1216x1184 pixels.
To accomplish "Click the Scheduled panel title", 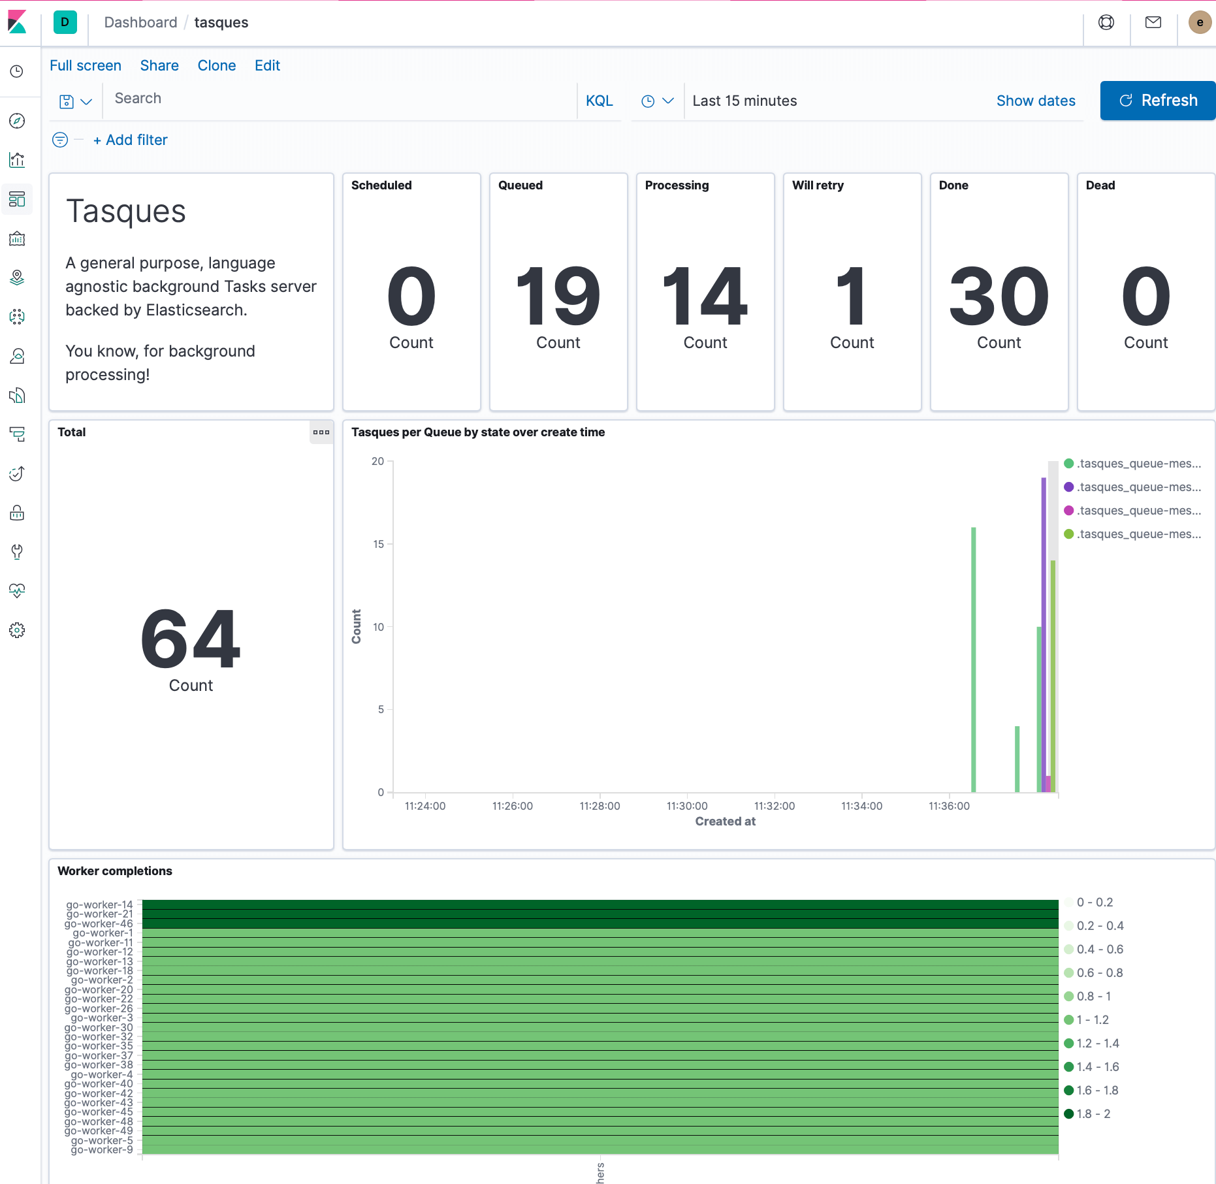I will tap(381, 185).
